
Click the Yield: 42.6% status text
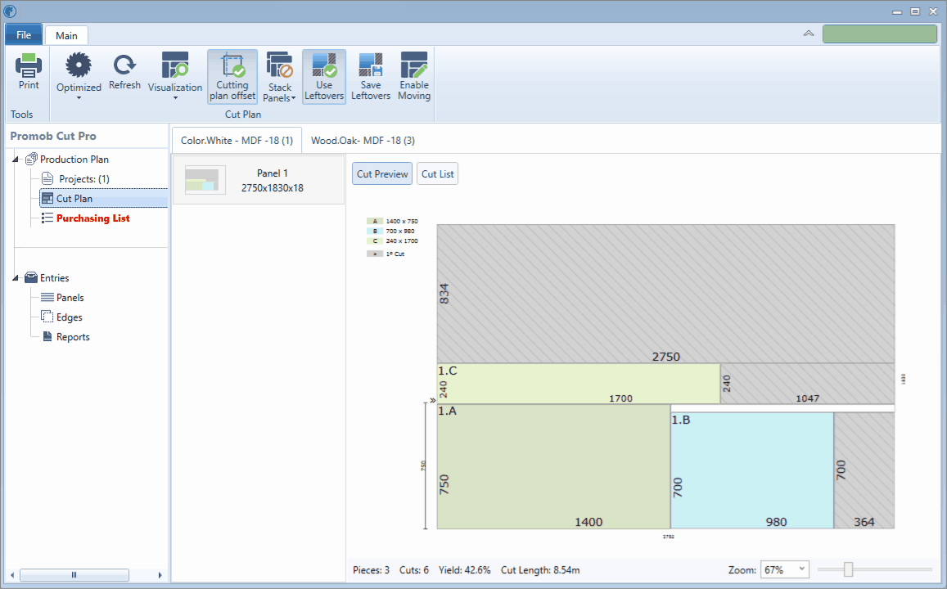pyautogui.click(x=464, y=569)
